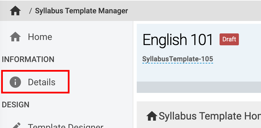Click the info circle icon beside Details

click(15, 82)
